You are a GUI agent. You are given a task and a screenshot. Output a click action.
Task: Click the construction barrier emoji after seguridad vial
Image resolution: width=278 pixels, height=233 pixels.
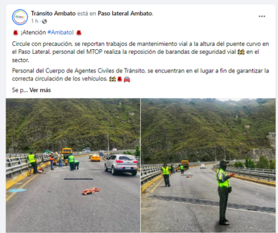coord(241,52)
